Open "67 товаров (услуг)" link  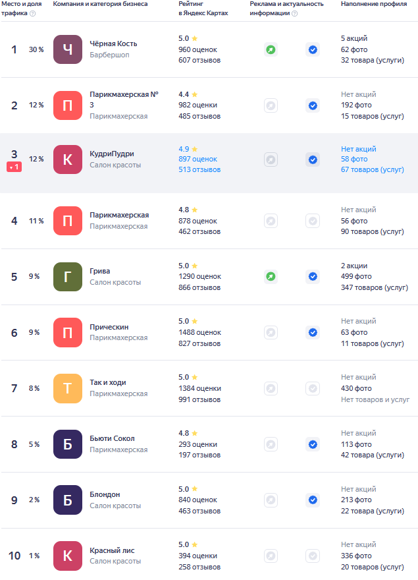[372, 170]
